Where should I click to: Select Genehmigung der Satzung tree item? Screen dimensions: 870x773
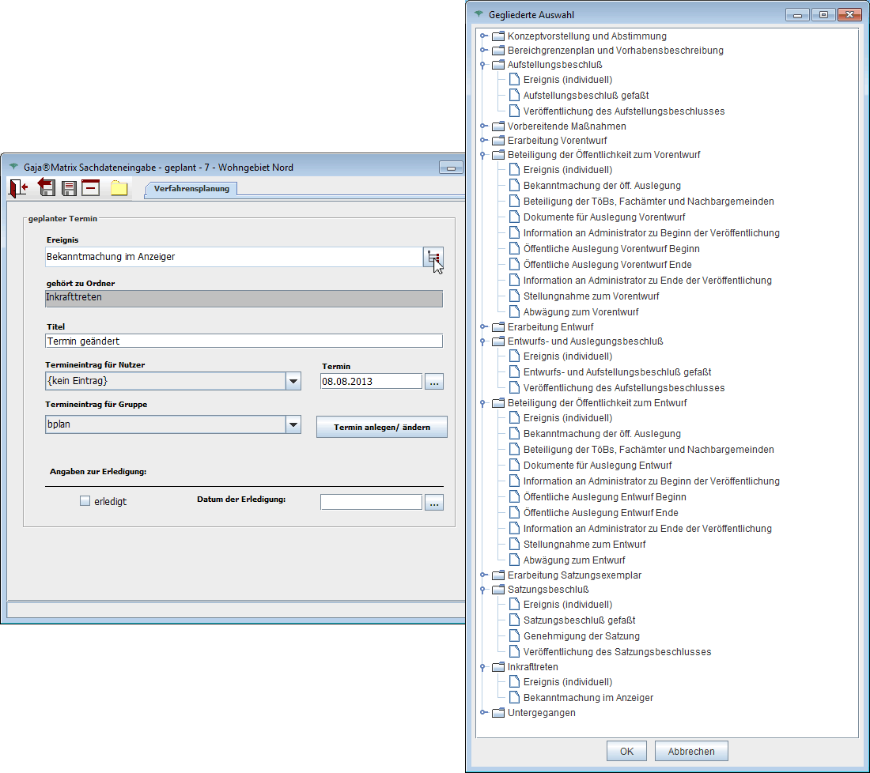coord(581,636)
